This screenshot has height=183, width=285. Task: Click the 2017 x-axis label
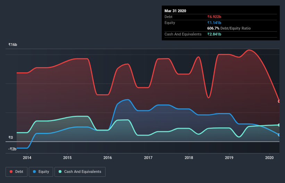pos(148,158)
